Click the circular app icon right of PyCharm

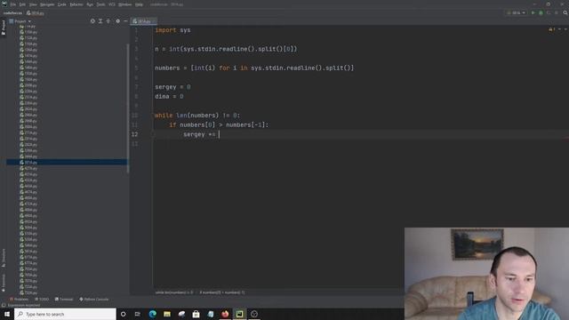point(254,314)
